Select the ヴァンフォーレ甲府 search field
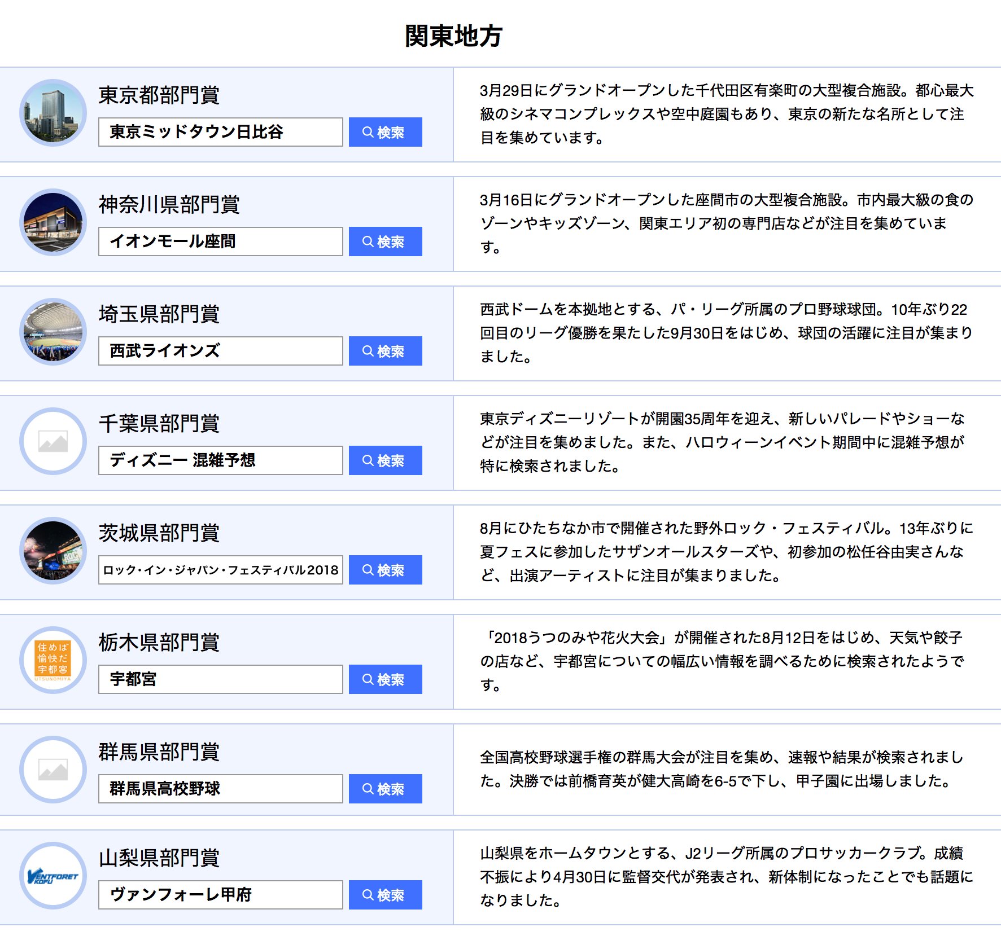This screenshot has width=1001, height=949. [221, 895]
